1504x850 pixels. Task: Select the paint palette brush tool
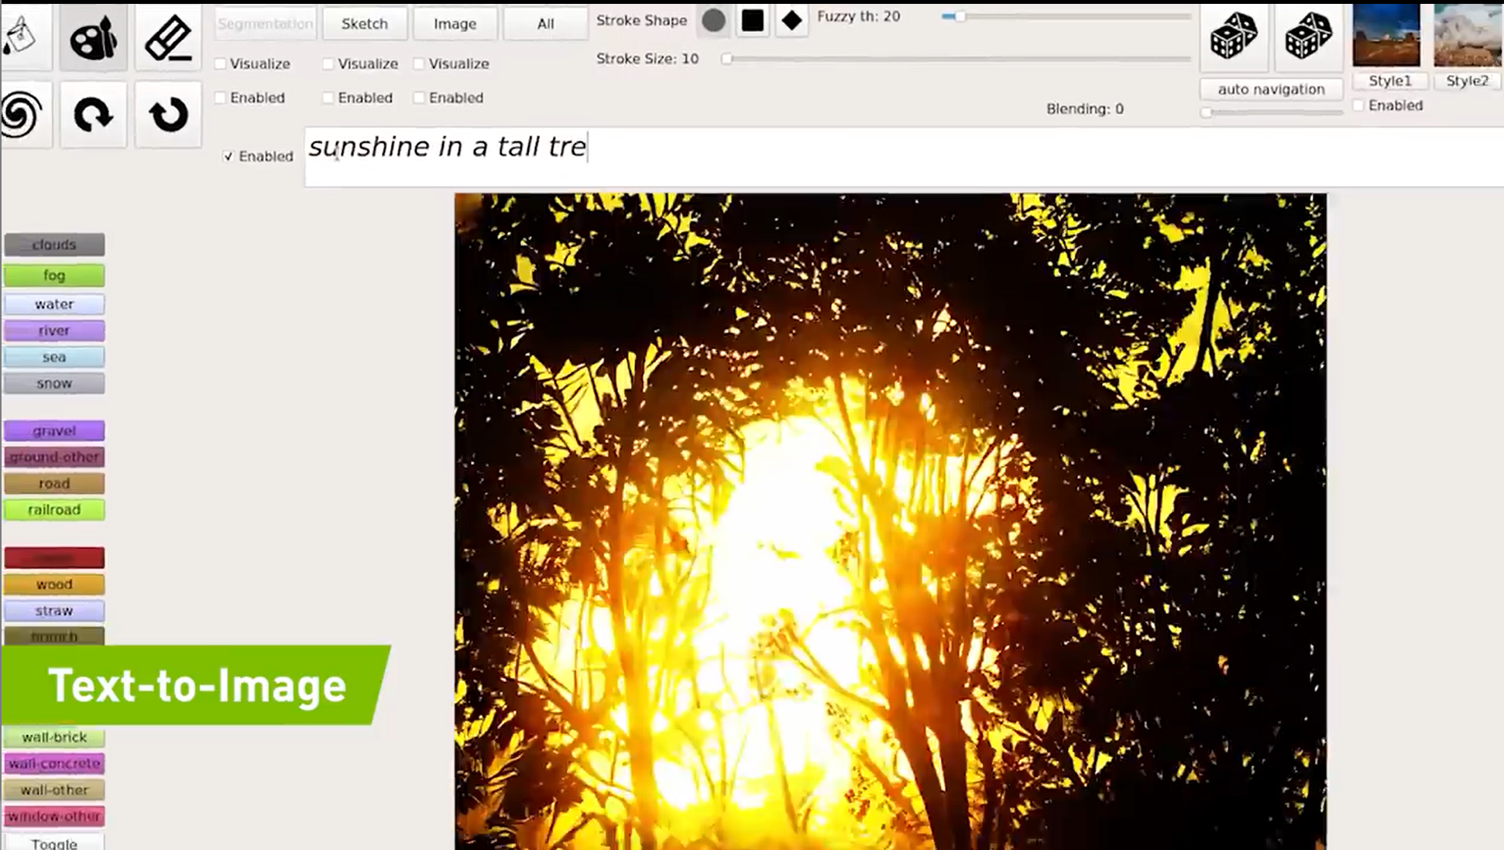pos(93,37)
